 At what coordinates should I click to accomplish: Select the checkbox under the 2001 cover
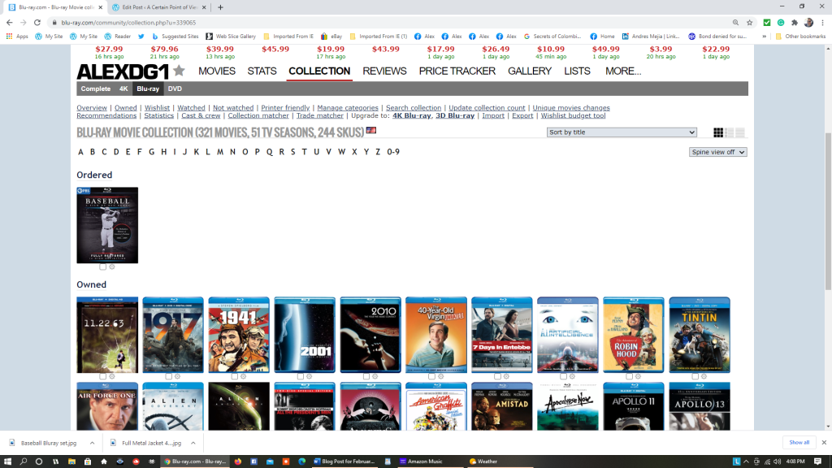point(300,377)
